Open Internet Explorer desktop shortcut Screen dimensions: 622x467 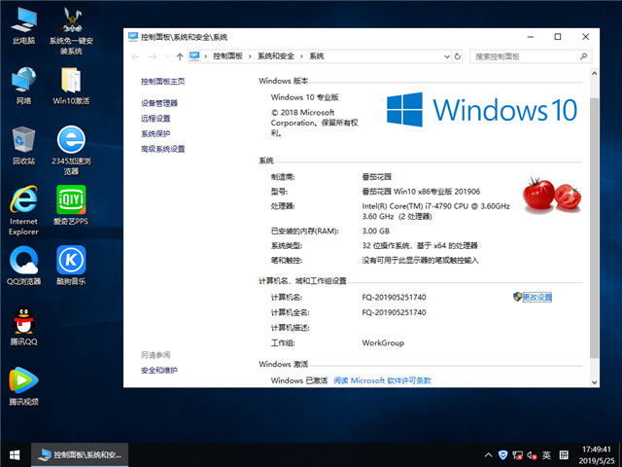(x=23, y=211)
